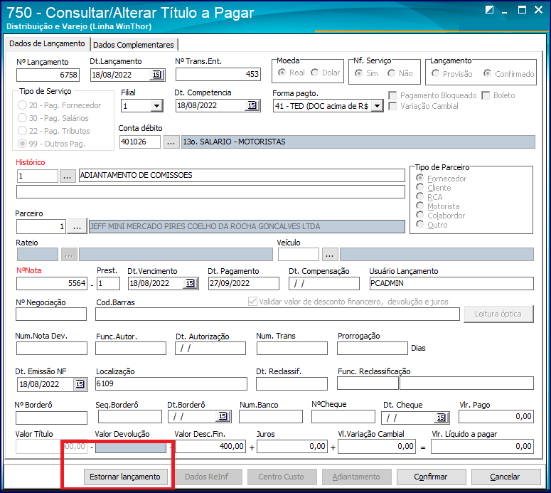Viewport: 551px width, 493px height.
Task: Choose Cliente partner type
Action: pyautogui.click(x=419, y=187)
